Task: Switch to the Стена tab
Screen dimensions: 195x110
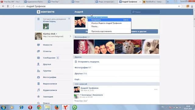Action: coord(83,2)
